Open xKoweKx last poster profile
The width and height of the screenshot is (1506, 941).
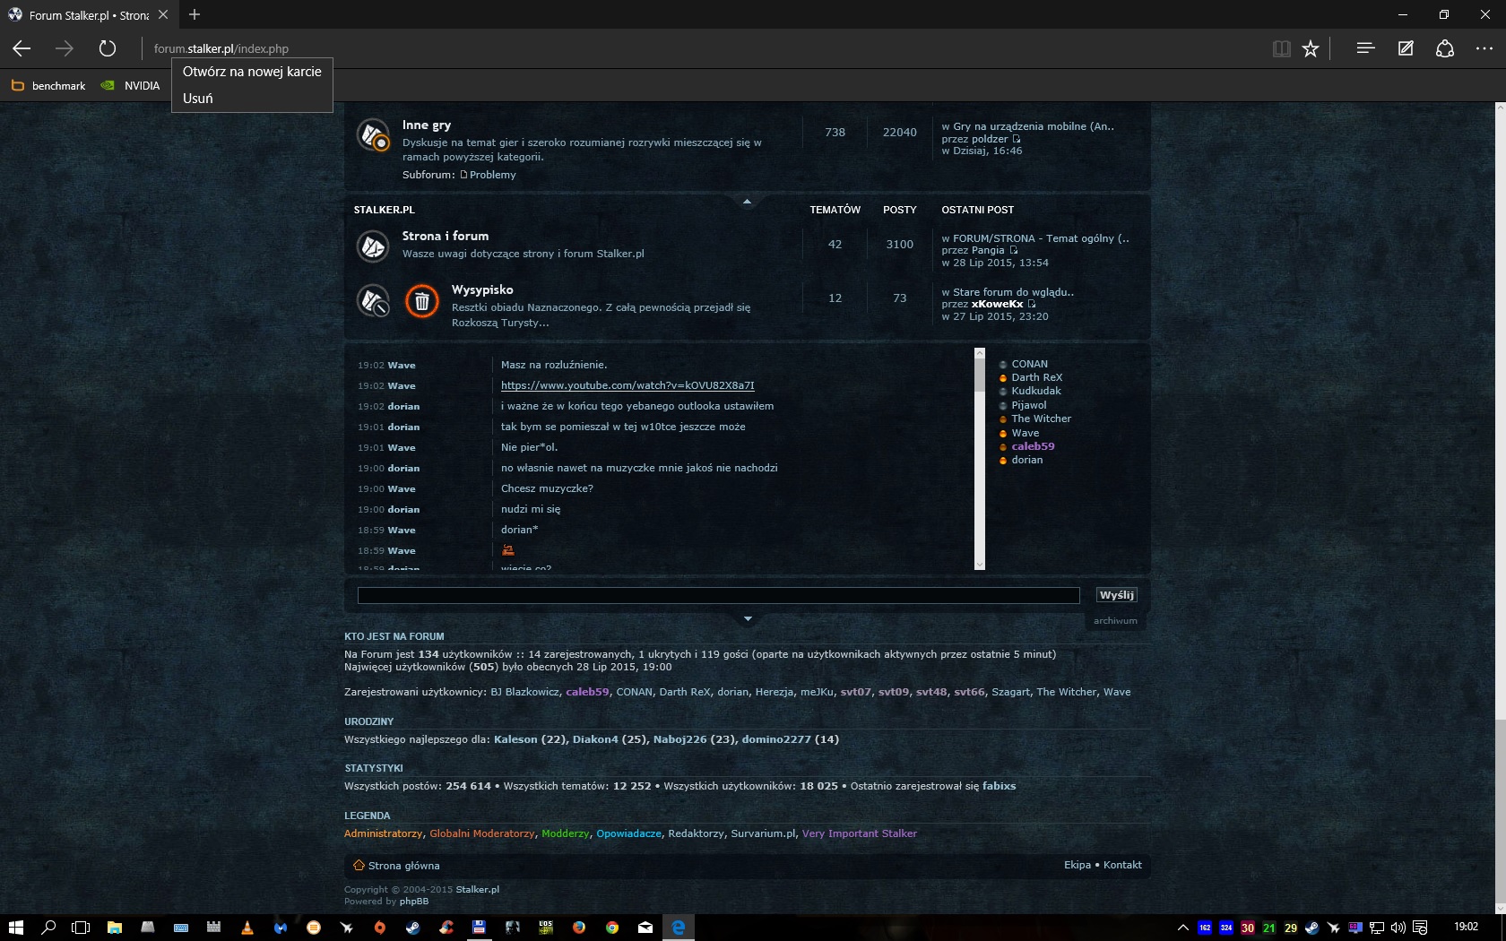tap(997, 304)
